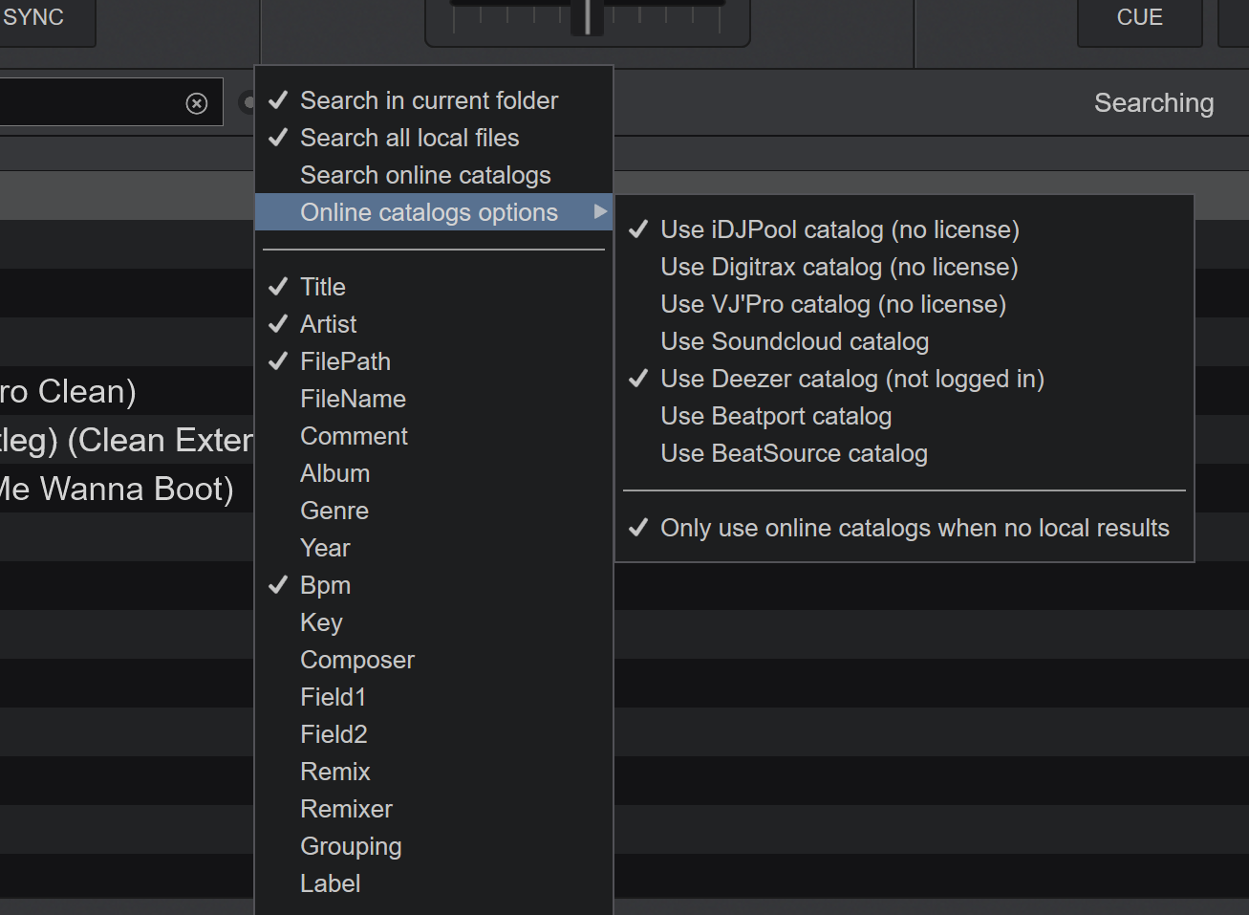Select the track row ending "ro Clean)"
The width and height of the screenshot is (1249, 915).
[126, 391]
